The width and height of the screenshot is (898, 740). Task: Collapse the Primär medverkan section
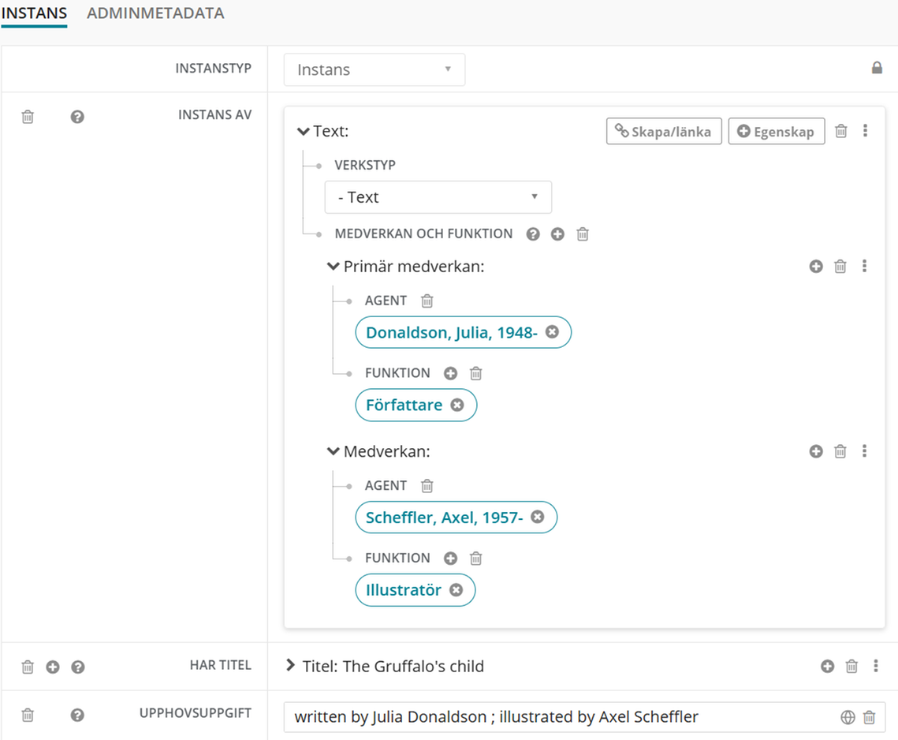coord(333,267)
